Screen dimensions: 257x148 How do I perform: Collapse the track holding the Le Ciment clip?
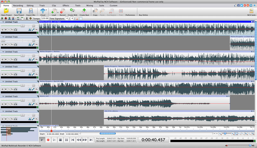(x=3, y=37)
